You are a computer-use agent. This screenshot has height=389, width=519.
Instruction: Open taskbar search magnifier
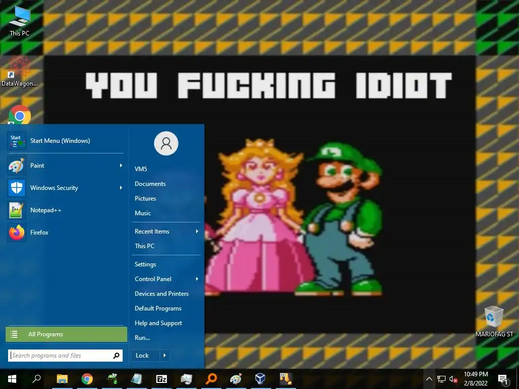point(36,379)
